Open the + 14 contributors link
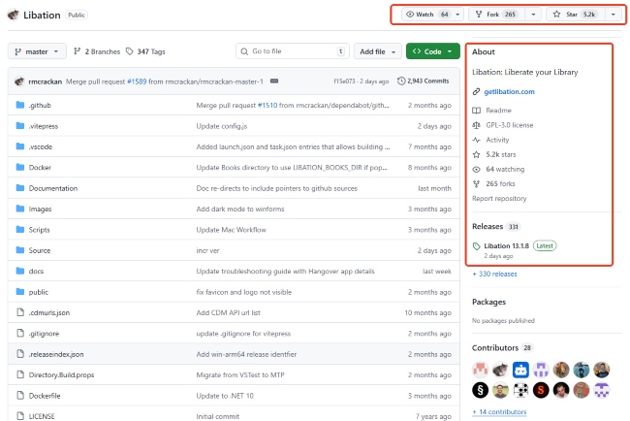630x421 pixels. coord(499,411)
